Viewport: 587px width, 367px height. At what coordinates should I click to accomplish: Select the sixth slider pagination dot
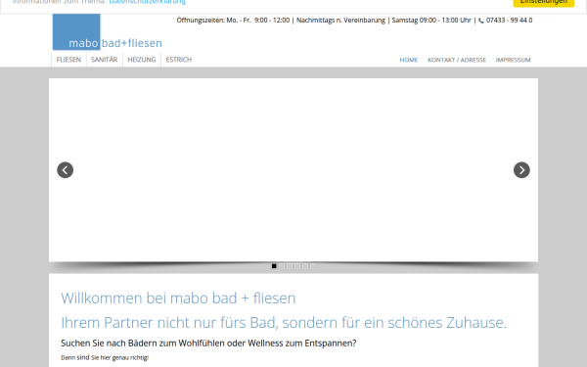point(313,266)
